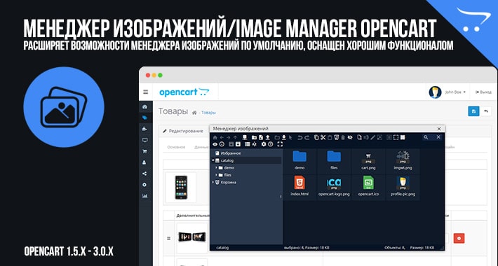The image size is (498, 266).
Task: Click the blue save button on Товары page
Action: tap(473, 111)
